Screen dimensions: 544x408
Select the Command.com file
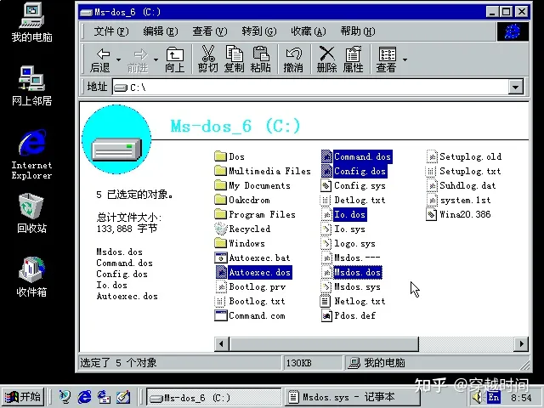(250, 315)
